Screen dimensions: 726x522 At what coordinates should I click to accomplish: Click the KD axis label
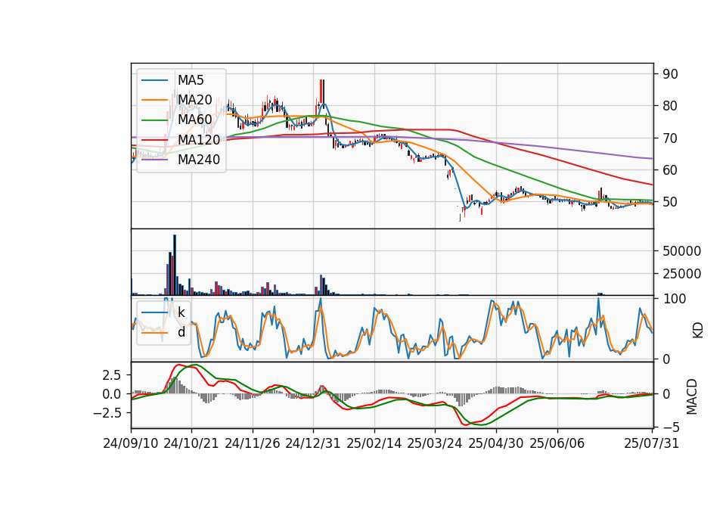(x=697, y=330)
